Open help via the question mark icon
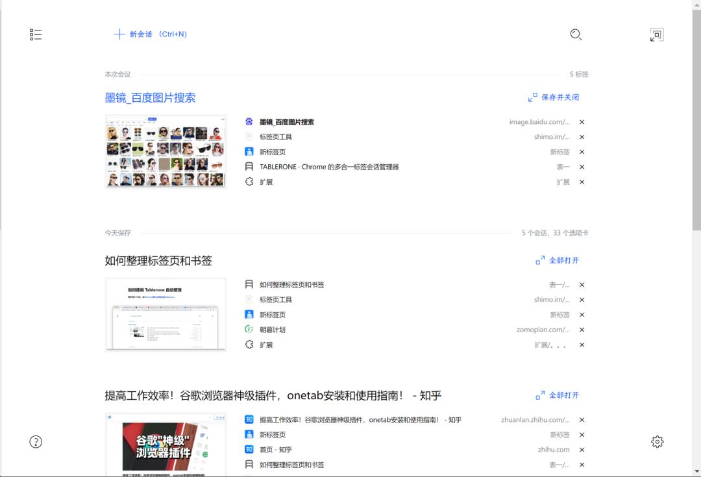The height and width of the screenshot is (477, 701). [x=36, y=441]
